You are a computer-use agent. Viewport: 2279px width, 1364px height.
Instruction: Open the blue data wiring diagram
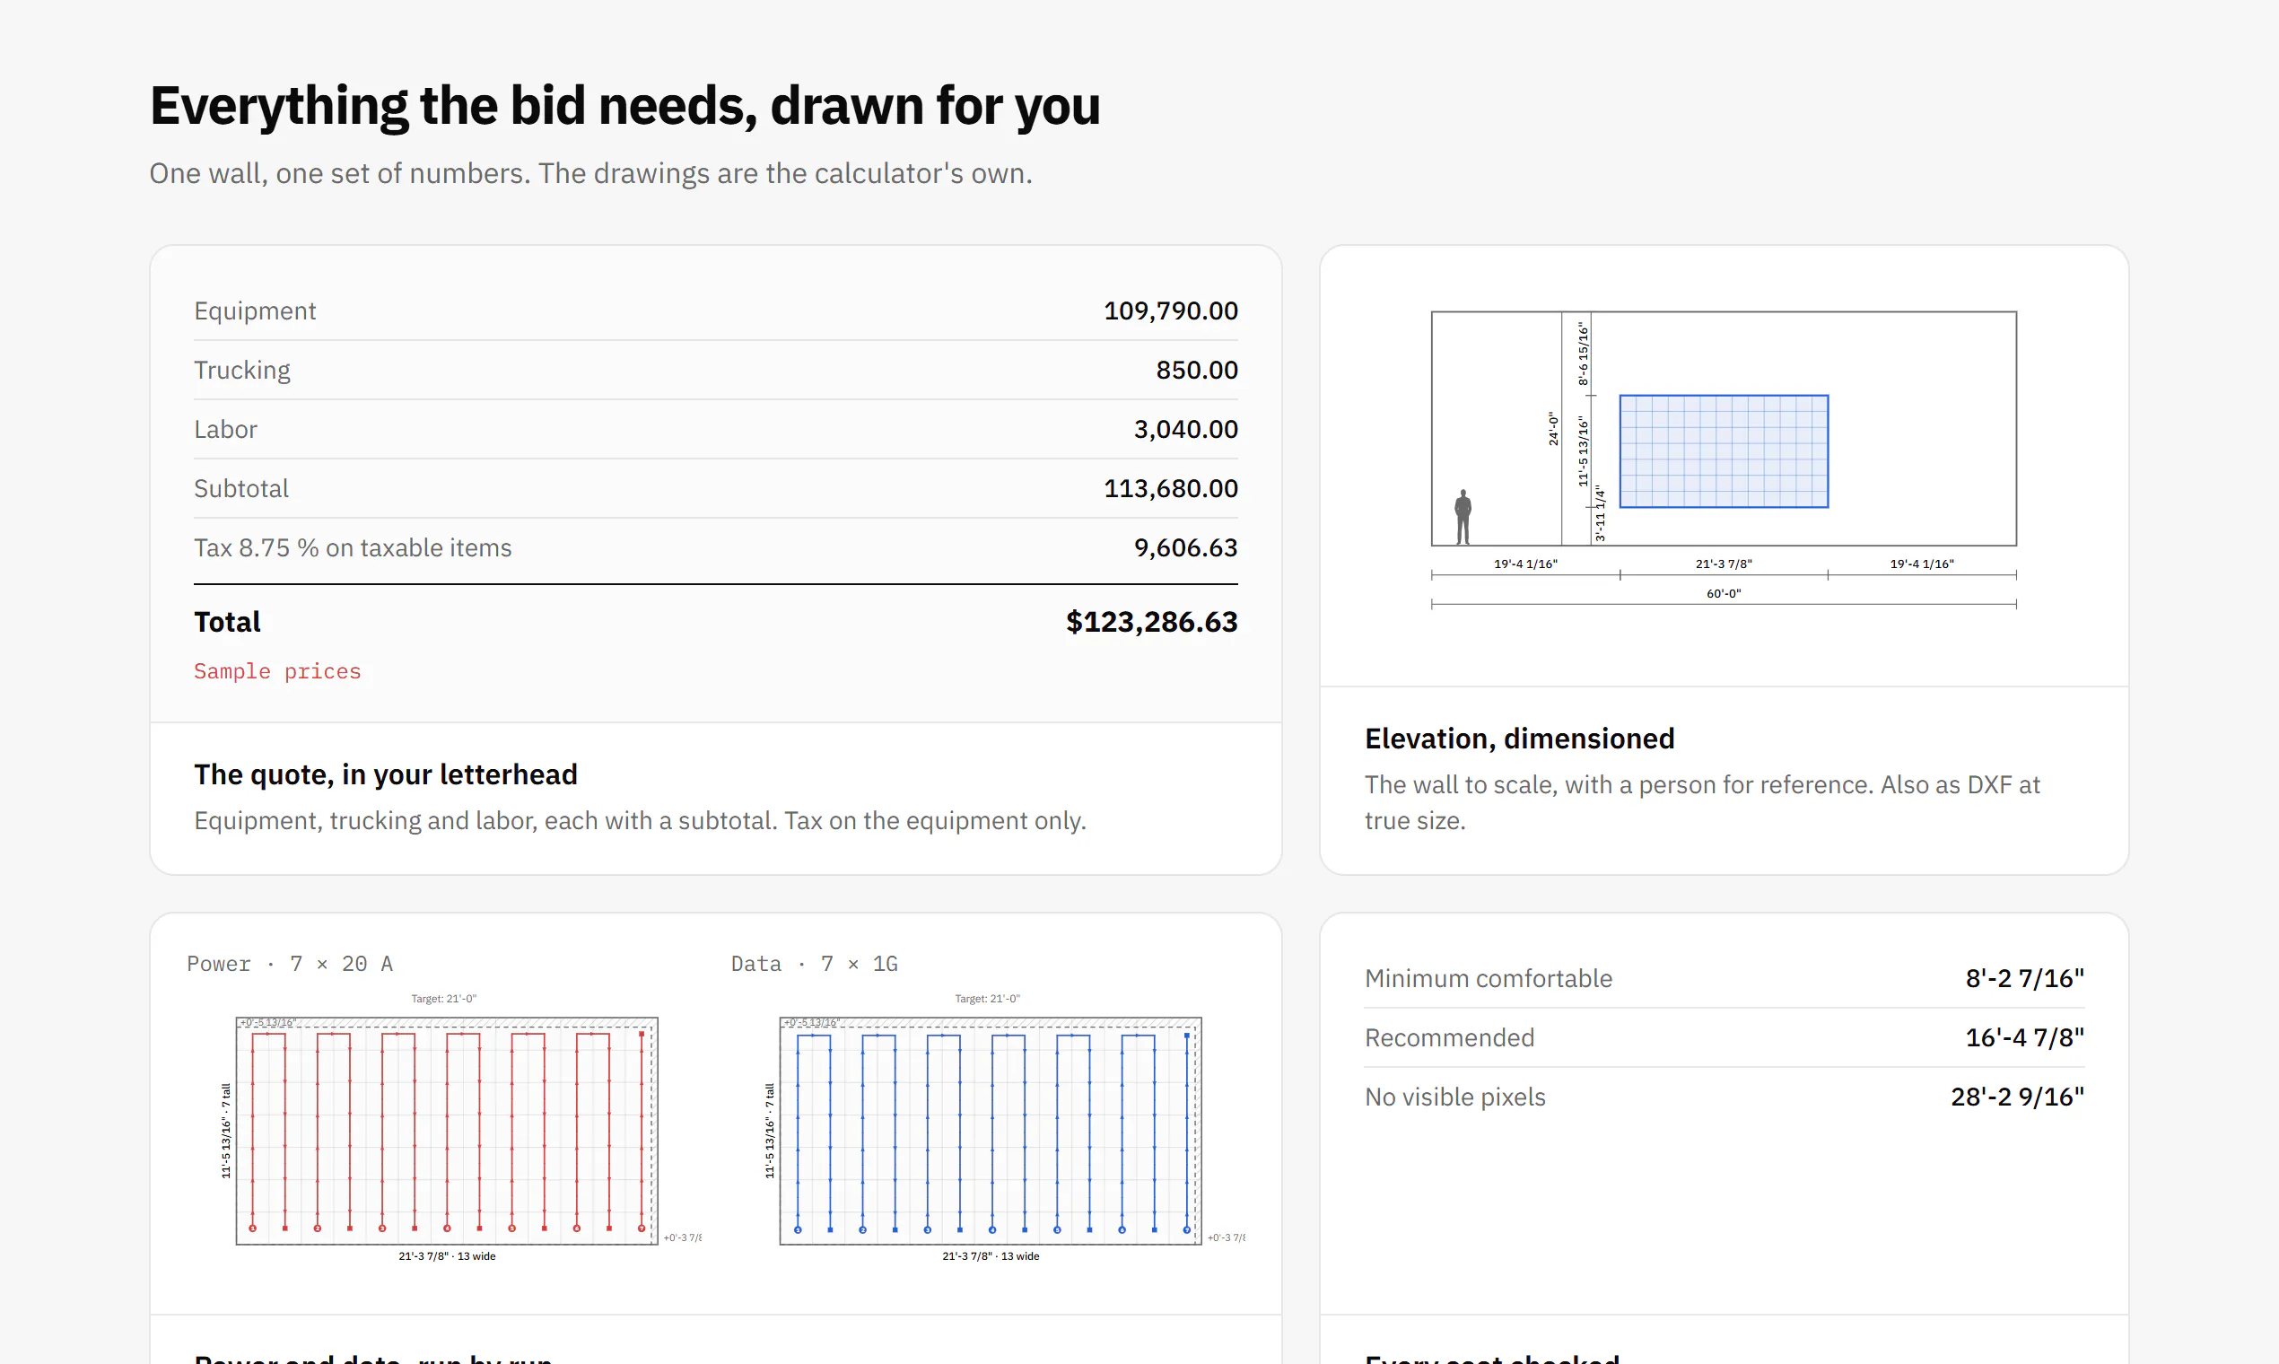click(991, 1131)
